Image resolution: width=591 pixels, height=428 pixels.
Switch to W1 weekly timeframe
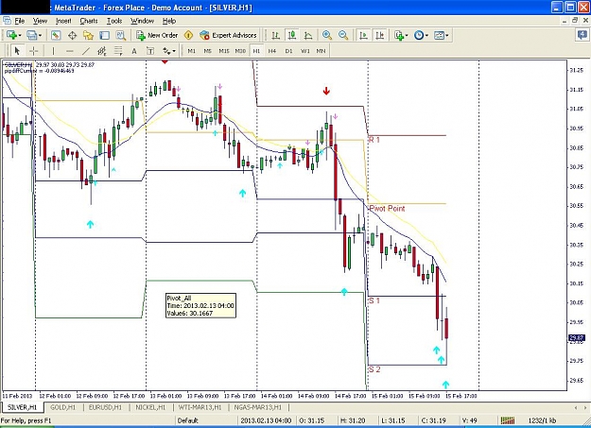(x=304, y=50)
